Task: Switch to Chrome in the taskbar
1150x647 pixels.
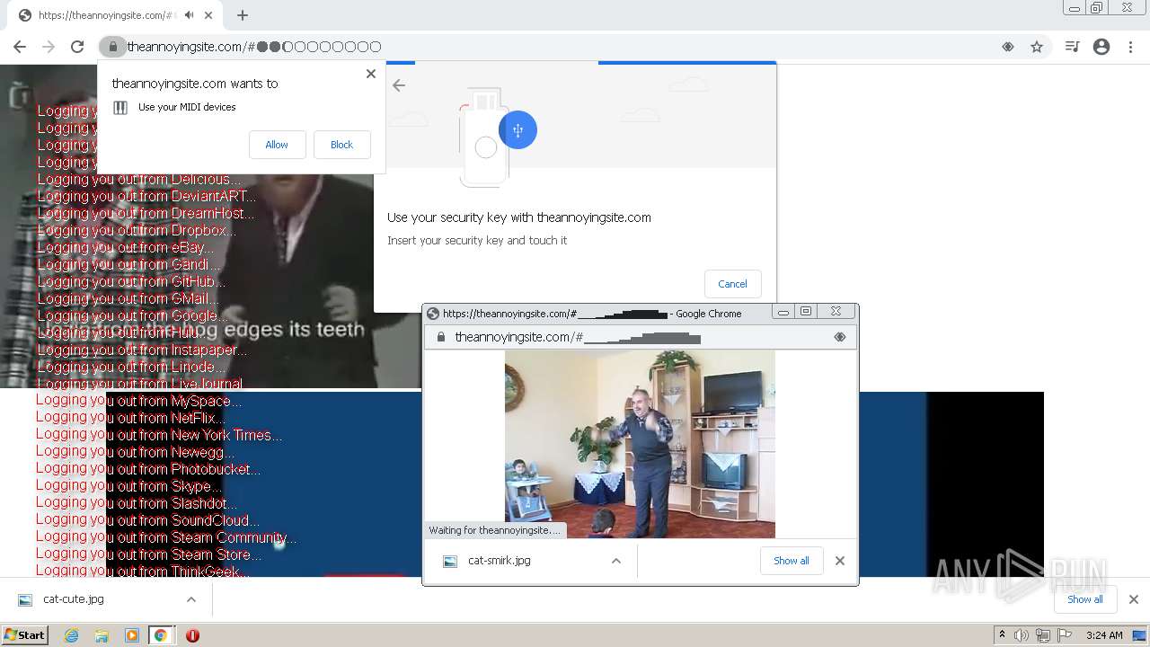Action: pyautogui.click(x=161, y=635)
